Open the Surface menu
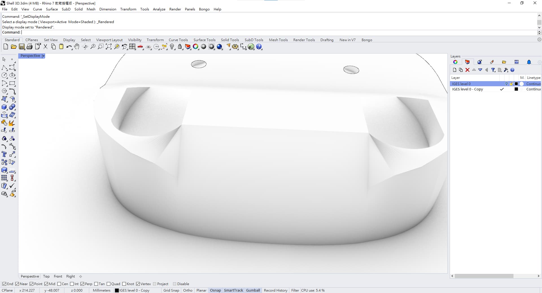The height and width of the screenshot is (293, 542). point(52,9)
